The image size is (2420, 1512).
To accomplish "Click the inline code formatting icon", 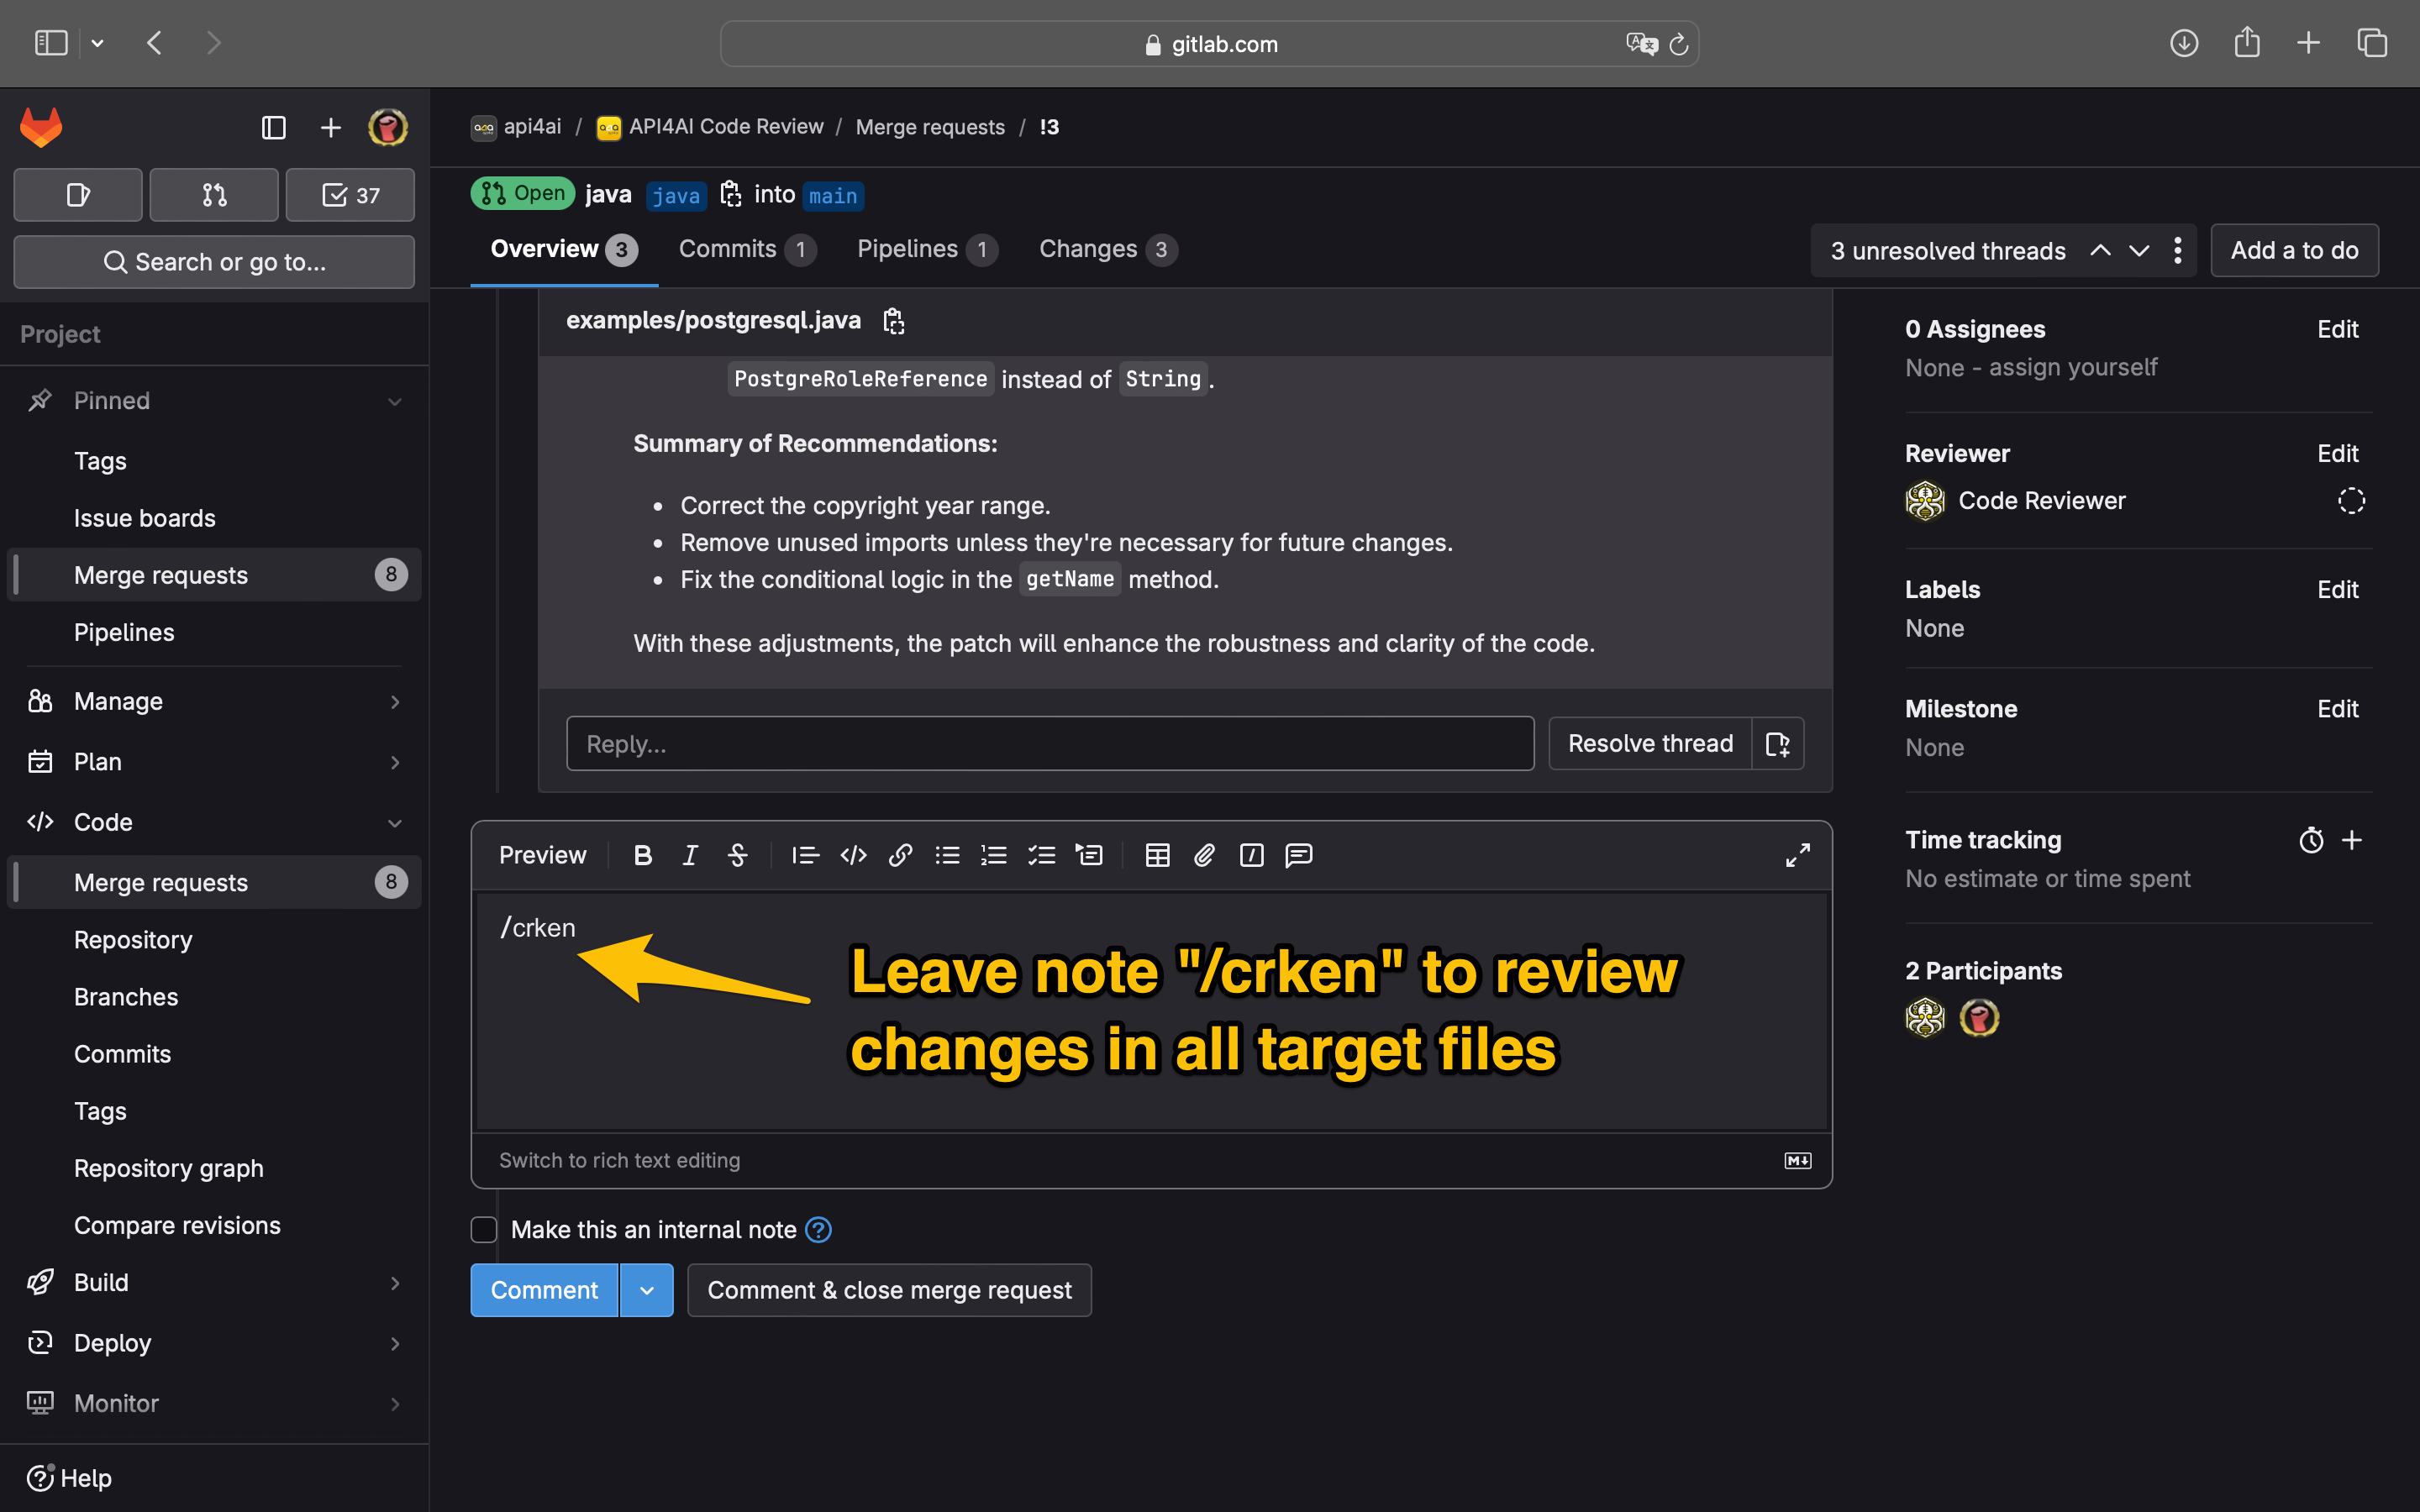I will pyautogui.click(x=852, y=855).
